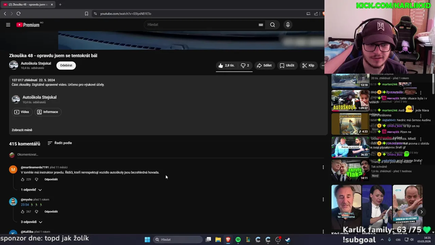Click the Sdílet share button
This screenshot has width=435, height=245.
264,65
